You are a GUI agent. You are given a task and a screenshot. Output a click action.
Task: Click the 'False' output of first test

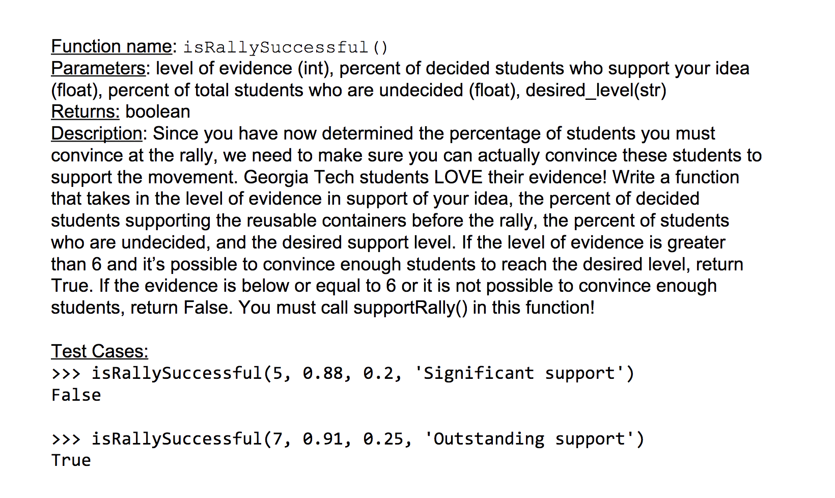[x=76, y=395]
